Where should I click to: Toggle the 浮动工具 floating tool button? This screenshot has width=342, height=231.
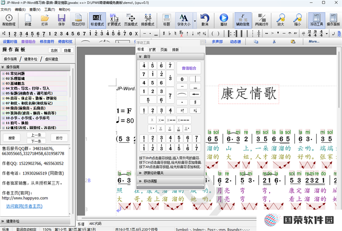click(316, 20)
